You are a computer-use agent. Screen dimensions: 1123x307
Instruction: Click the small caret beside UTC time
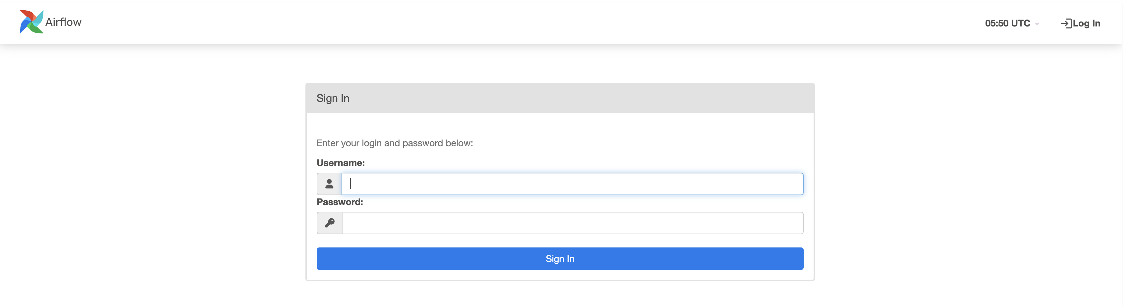1037,24
